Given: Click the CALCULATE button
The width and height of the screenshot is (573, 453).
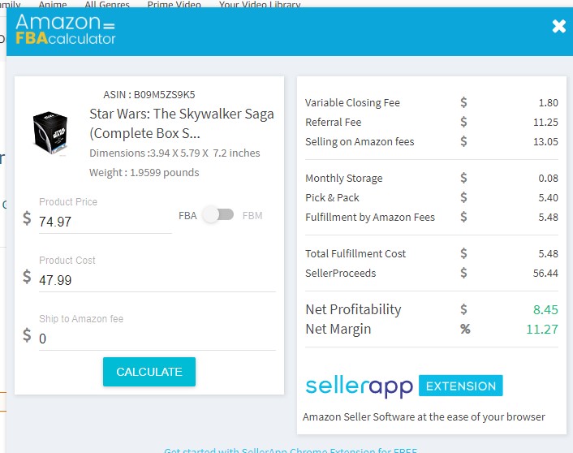Looking at the screenshot, I should point(149,372).
